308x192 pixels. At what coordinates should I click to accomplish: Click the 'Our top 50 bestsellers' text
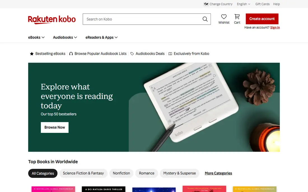59,114
